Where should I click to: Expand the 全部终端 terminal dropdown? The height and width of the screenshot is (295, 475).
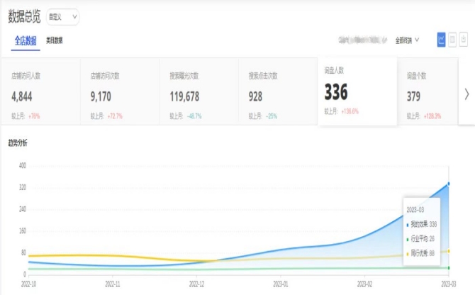[407, 40]
